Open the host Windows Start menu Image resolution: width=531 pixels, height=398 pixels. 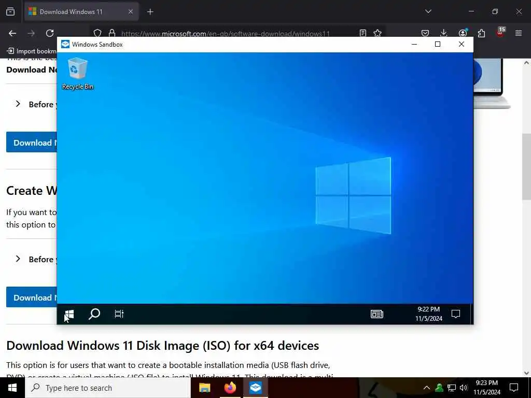tap(12, 388)
